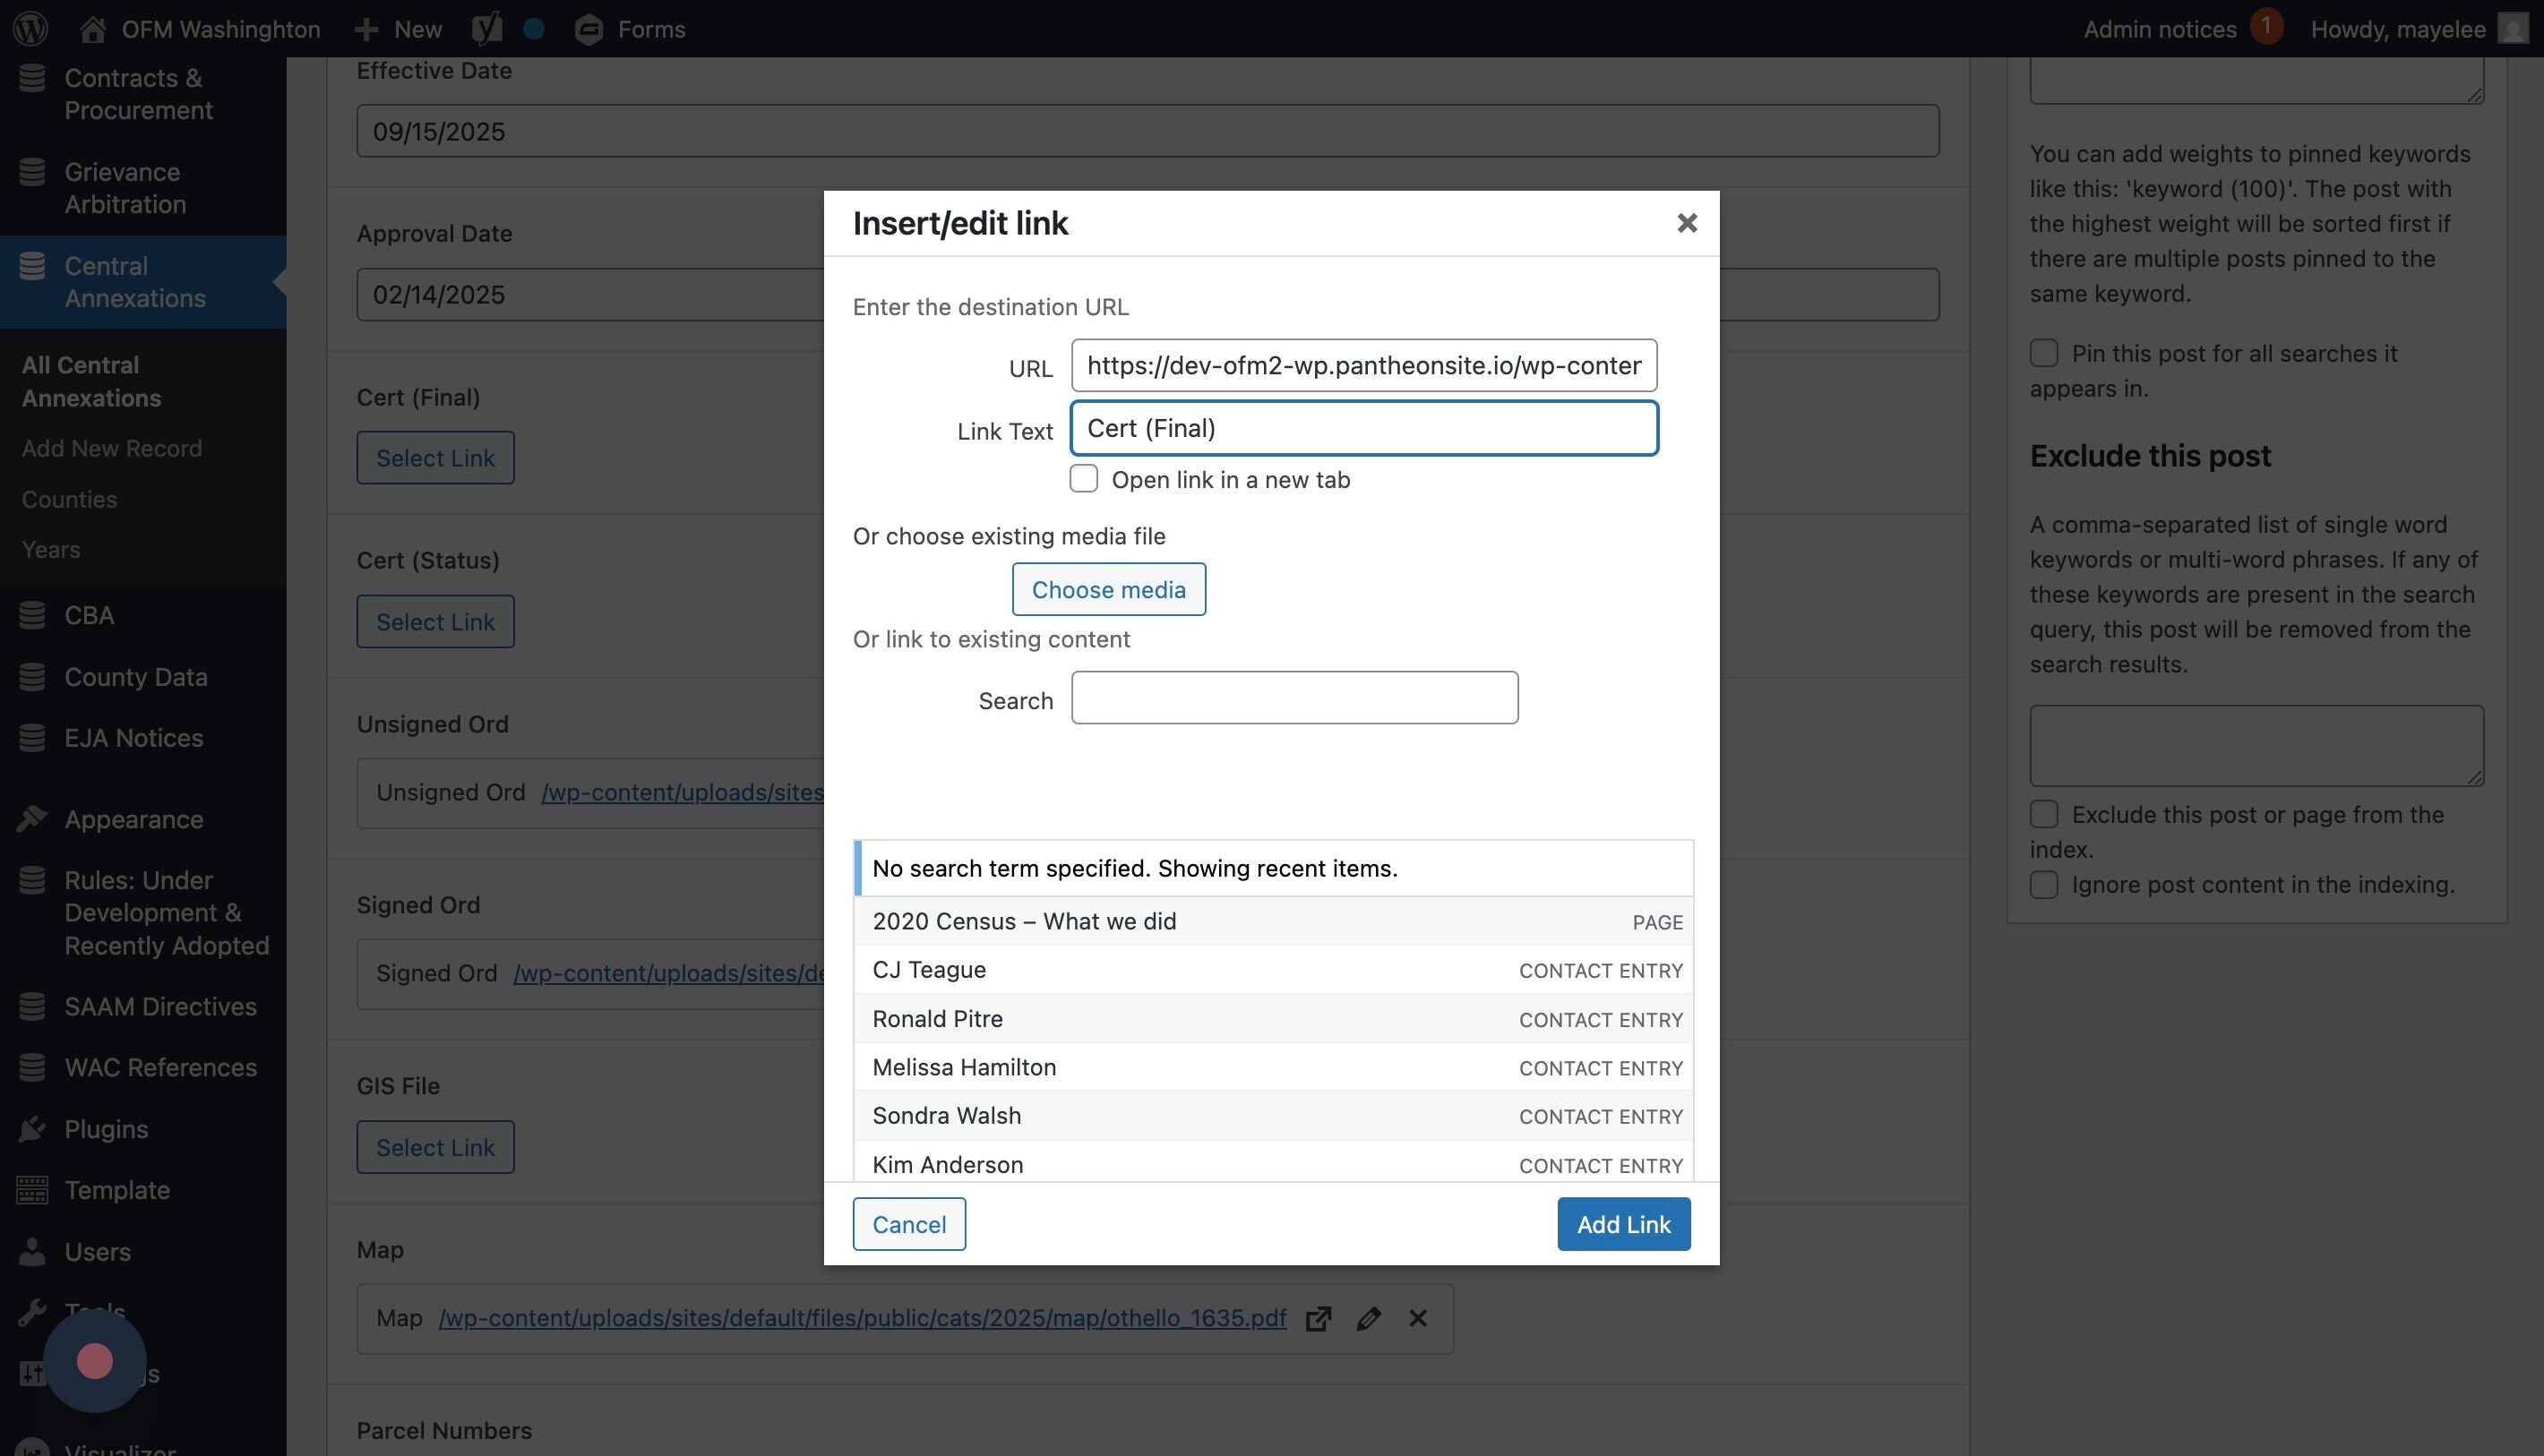This screenshot has width=2544, height=1456.
Task: Check Exclude this post from the index
Action: pos(2044,814)
